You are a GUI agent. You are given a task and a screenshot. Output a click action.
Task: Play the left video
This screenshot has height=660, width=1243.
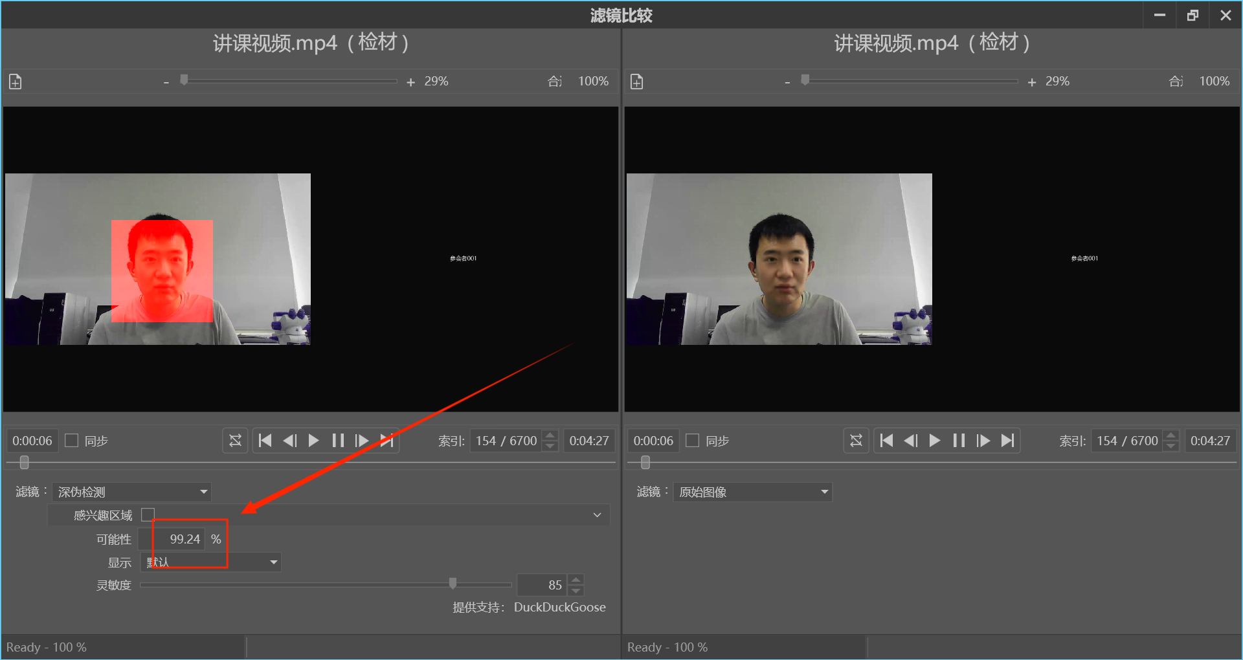[x=313, y=441]
